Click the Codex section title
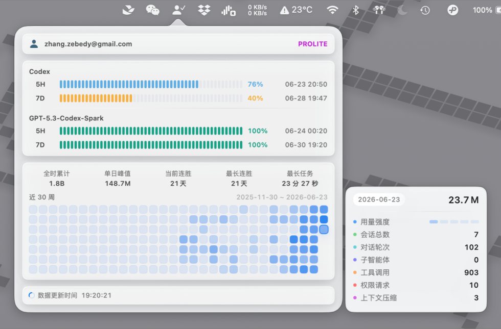The image size is (501, 329). (40, 71)
